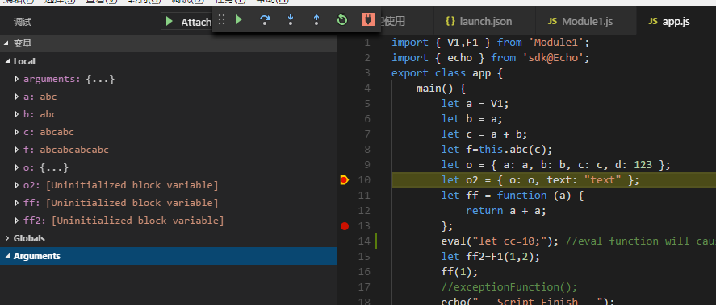Select o2 uninitialized block variable row
This screenshot has width=716, height=305.
click(x=168, y=185)
